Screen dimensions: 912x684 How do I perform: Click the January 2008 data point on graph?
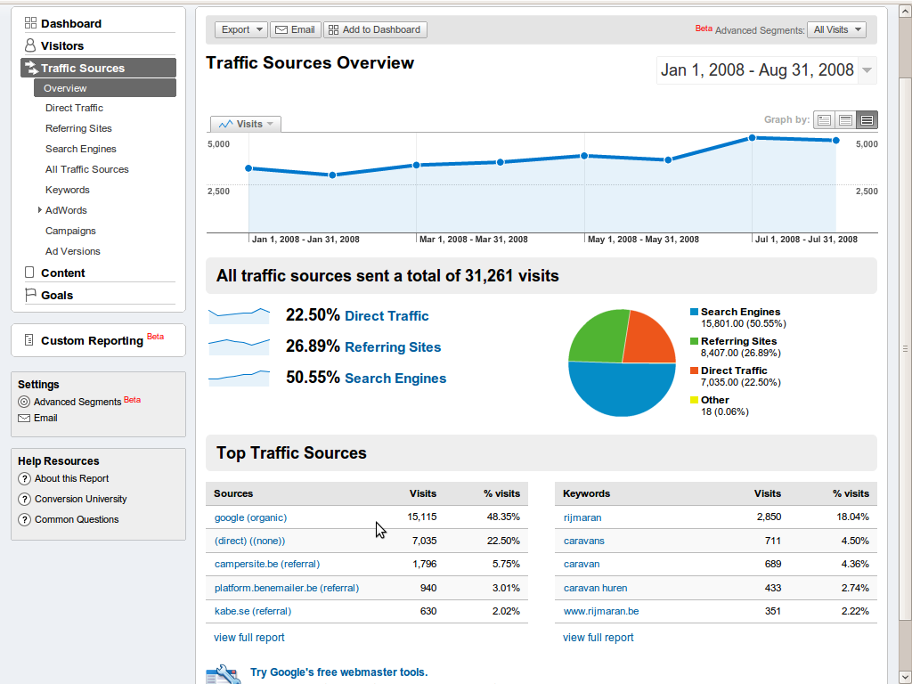click(249, 168)
